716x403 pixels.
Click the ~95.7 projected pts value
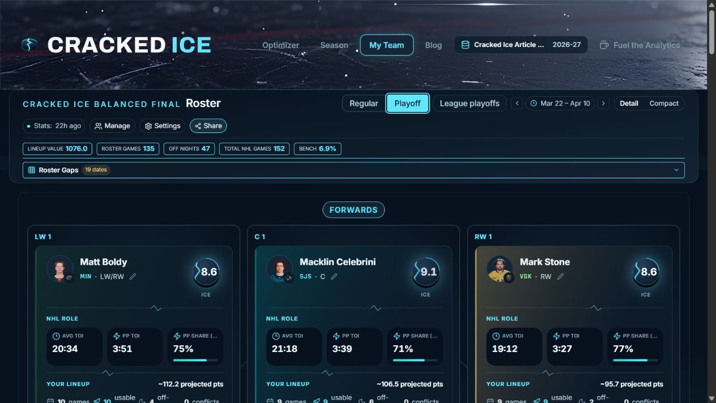pos(632,384)
